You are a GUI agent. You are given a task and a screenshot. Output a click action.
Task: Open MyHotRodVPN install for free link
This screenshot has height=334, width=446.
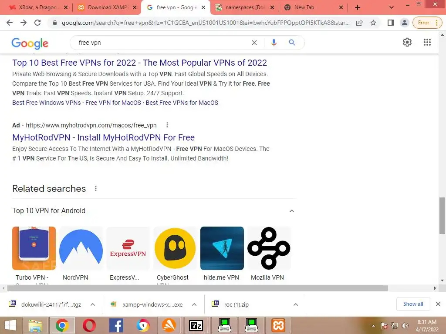click(x=103, y=137)
